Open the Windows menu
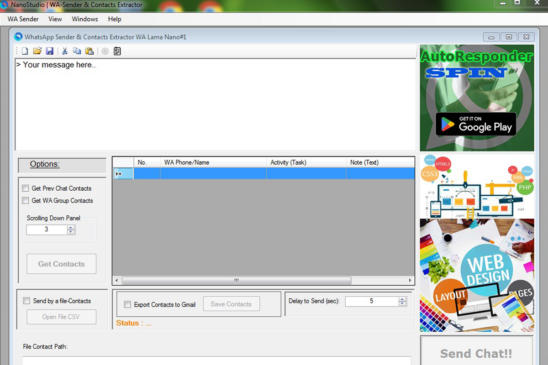The height and width of the screenshot is (365, 548). 85,19
